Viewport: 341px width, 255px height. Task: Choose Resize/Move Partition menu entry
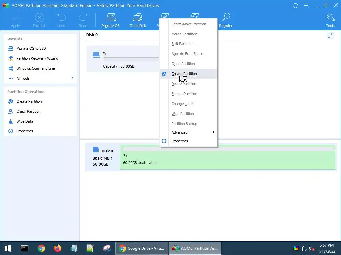(x=188, y=24)
